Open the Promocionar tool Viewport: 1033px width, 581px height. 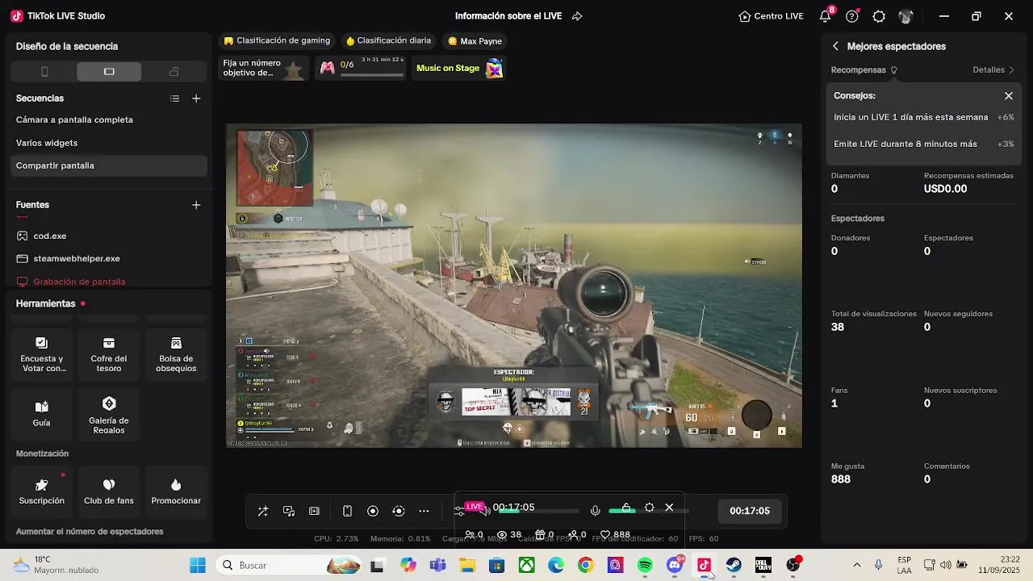[x=176, y=491]
